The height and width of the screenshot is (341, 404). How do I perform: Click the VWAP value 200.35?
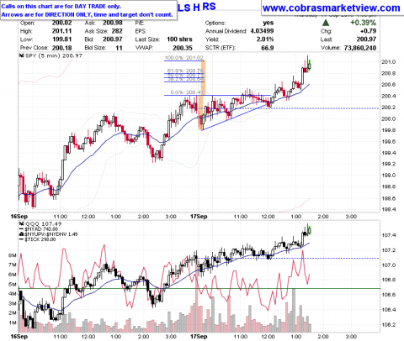coord(183,48)
